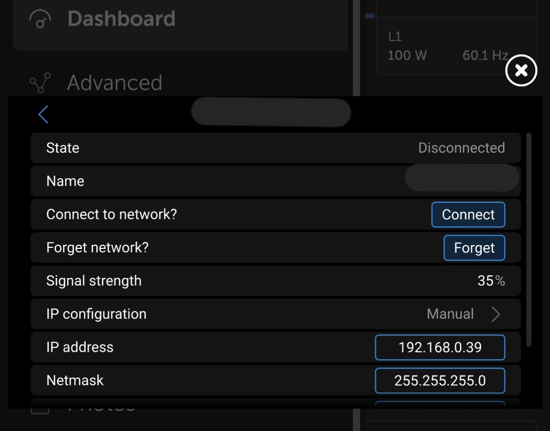This screenshot has width=550, height=431.
Task: Click the L1 100 W power readout
Action: (x=407, y=55)
